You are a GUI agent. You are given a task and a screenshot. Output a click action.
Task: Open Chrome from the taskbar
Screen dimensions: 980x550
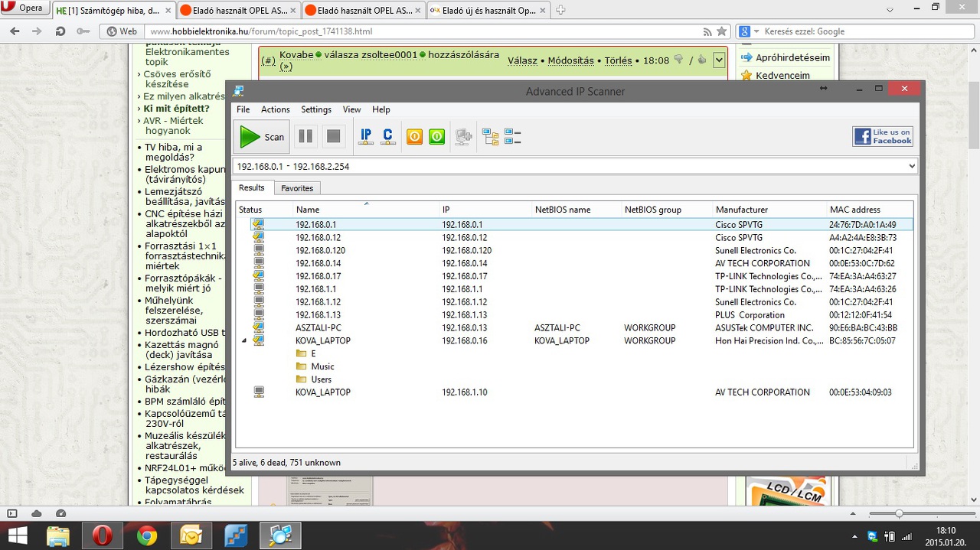tap(147, 535)
